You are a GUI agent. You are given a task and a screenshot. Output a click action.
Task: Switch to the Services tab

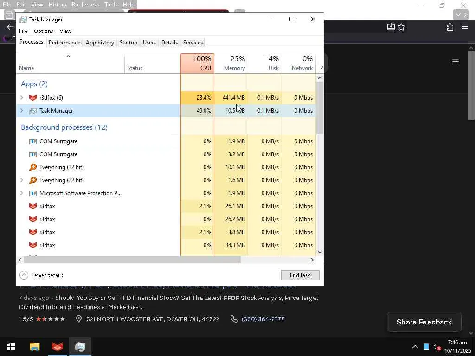(x=193, y=43)
